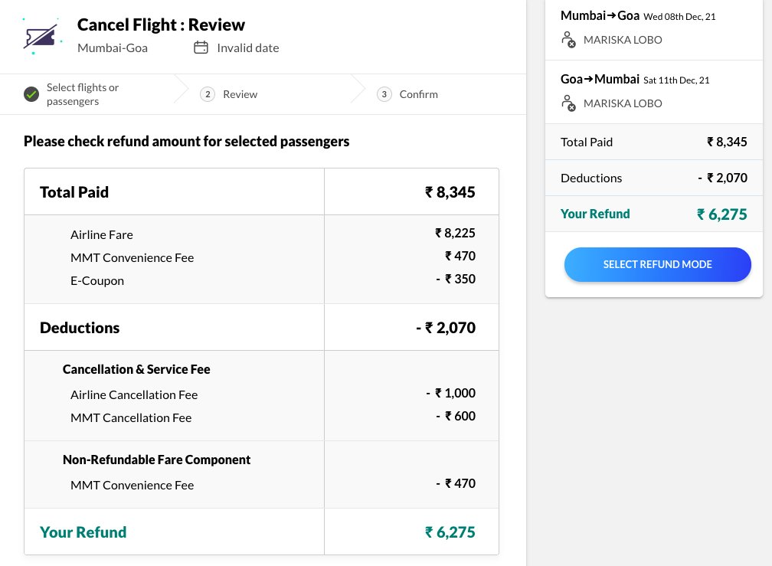This screenshot has width=772, height=566.
Task: Click MMT Convenience Fee under Total Paid
Action: [132, 258]
